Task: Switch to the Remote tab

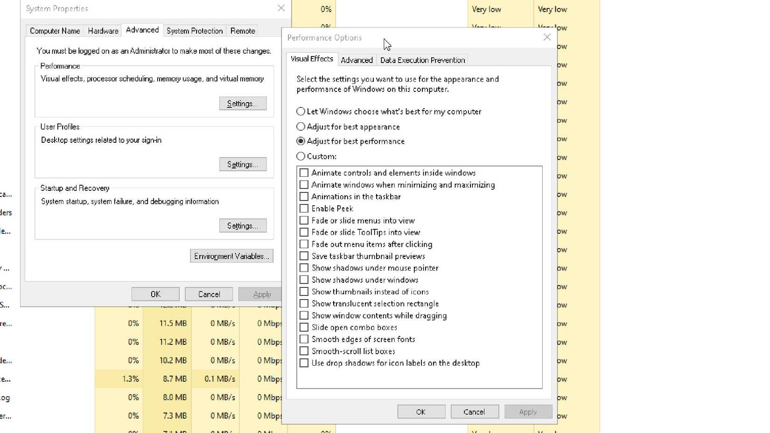Action: 243,31
